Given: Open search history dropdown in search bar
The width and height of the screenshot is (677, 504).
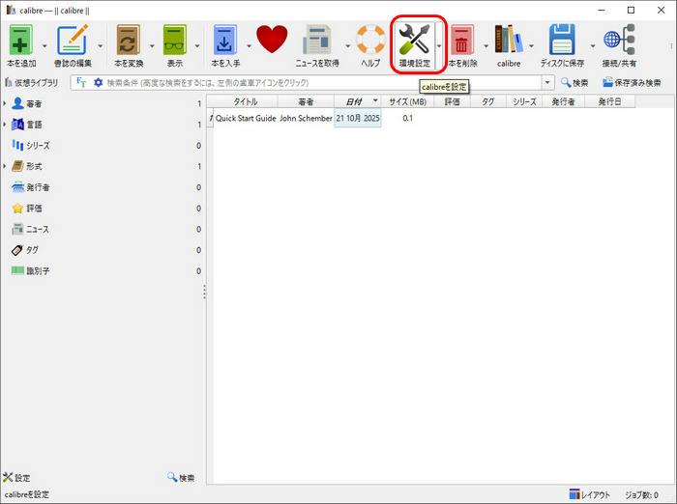Looking at the screenshot, I should [548, 83].
